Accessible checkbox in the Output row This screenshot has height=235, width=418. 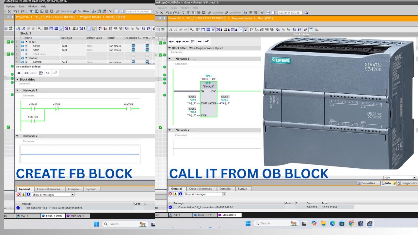point(133,58)
